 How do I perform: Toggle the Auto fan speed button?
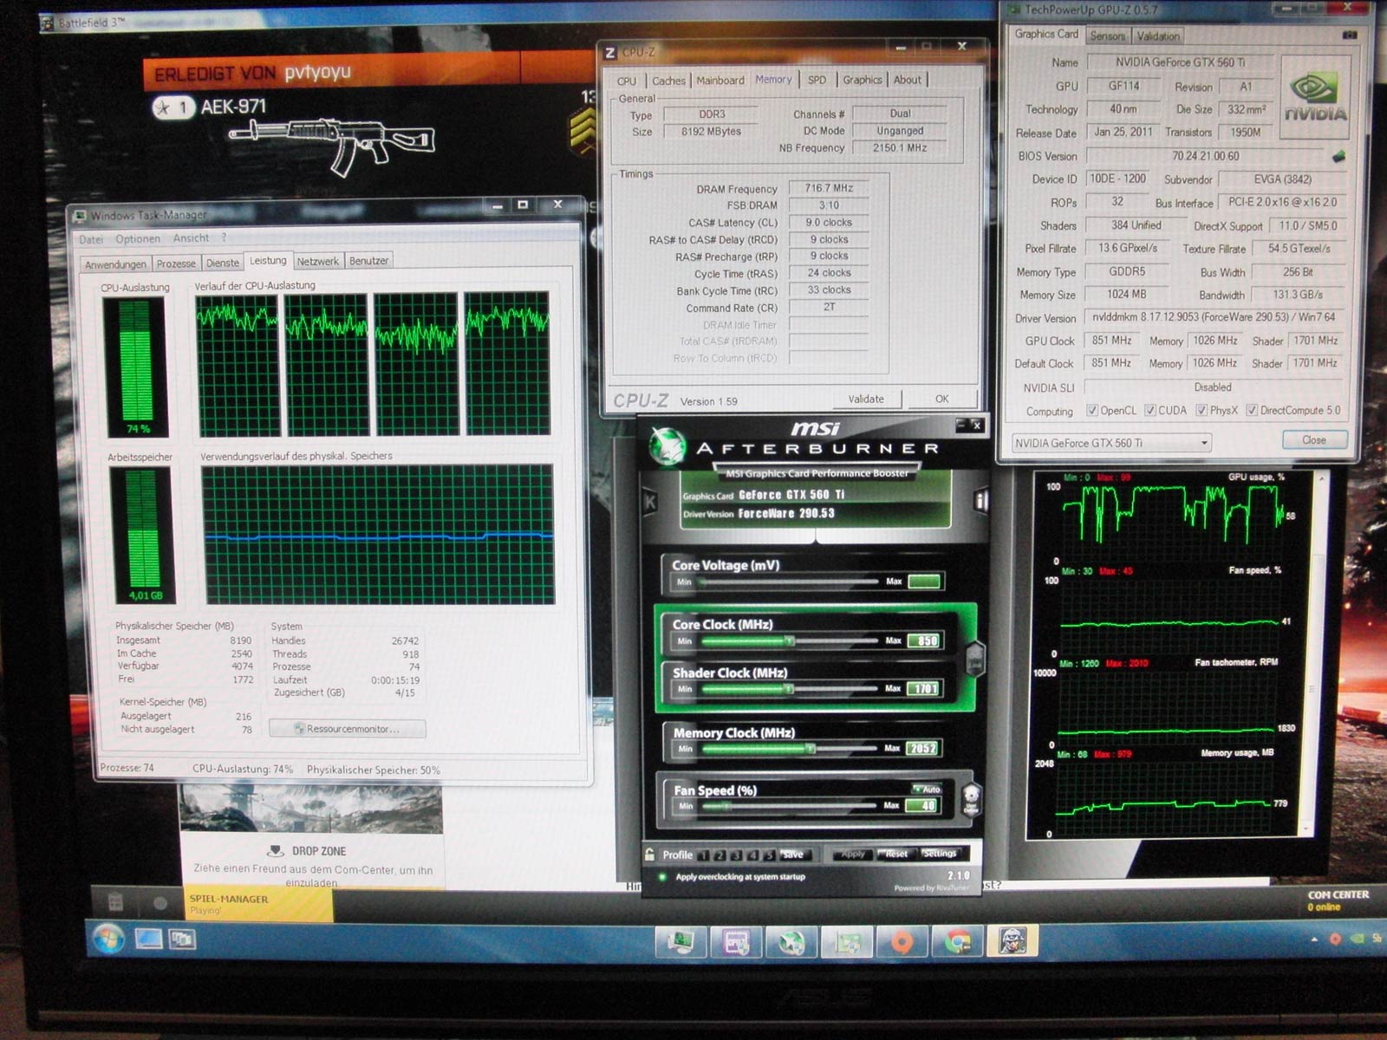pos(927,789)
